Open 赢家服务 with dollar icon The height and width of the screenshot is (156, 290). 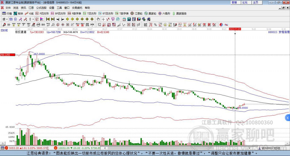coord(179,14)
